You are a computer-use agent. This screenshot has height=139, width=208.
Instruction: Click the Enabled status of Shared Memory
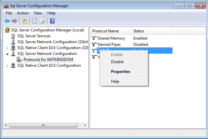click(x=140, y=38)
